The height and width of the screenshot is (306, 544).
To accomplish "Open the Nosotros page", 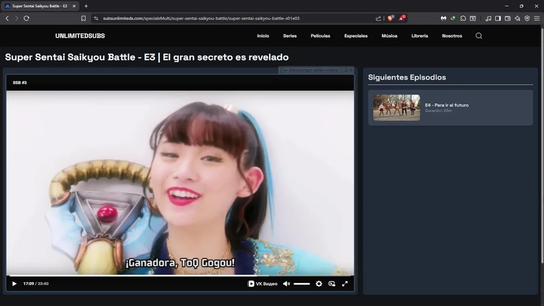I will [452, 36].
